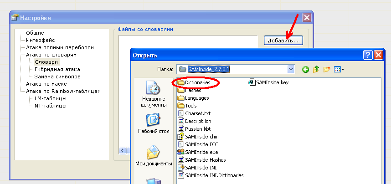Image resolution: width=391 pixels, height=184 pixels.
Task: Click the Добавить... button
Action: (283, 41)
